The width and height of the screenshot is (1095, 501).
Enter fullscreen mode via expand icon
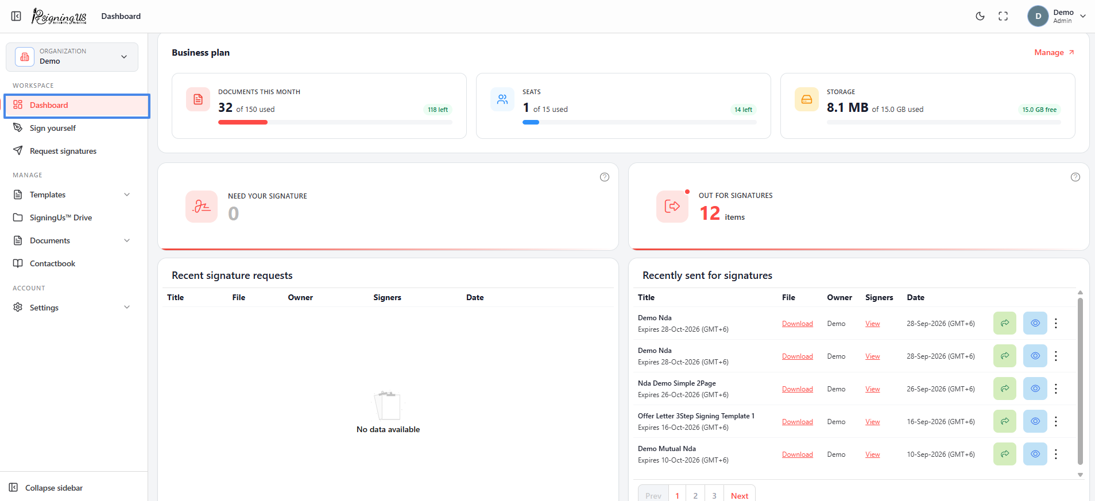(x=1003, y=16)
